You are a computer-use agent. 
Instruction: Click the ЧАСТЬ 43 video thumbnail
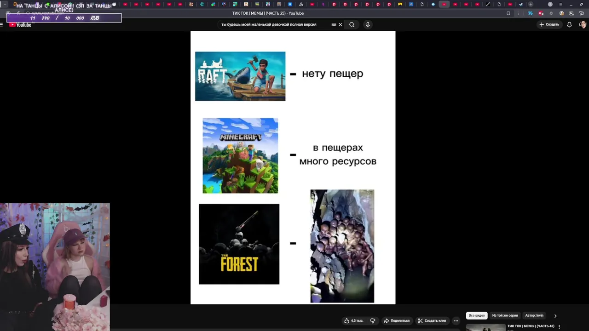pyautogui.click(x=485, y=327)
